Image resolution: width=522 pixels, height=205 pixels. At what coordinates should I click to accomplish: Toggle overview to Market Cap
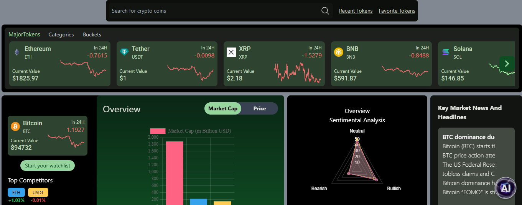(x=223, y=108)
